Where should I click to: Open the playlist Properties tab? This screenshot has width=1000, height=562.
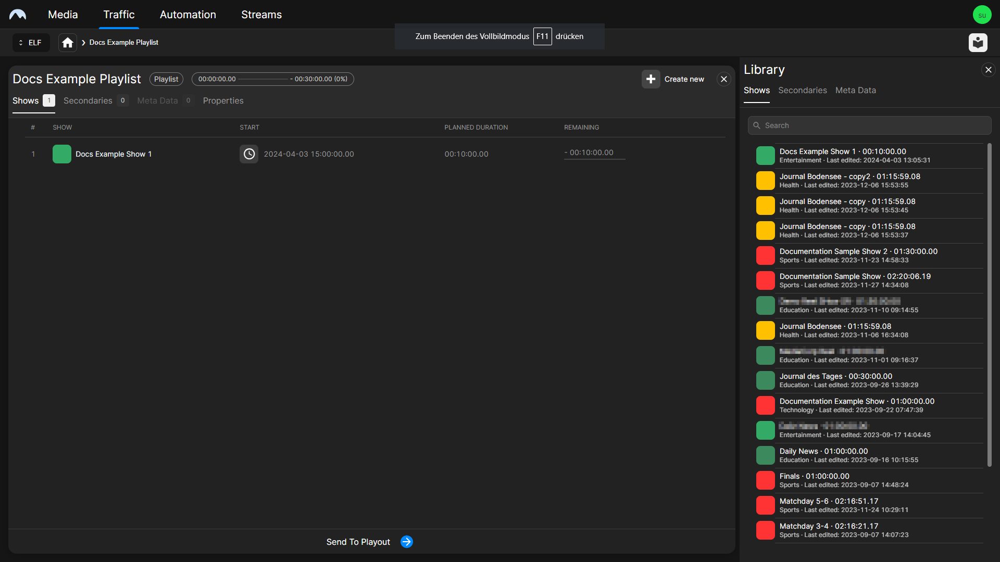(x=223, y=100)
